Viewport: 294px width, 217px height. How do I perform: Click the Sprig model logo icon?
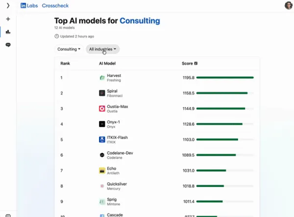click(x=102, y=202)
